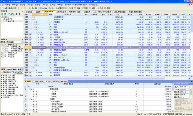Click the 全部 collapse-all toolbar button
This screenshot has height=116, width=193.
click(92, 8)
